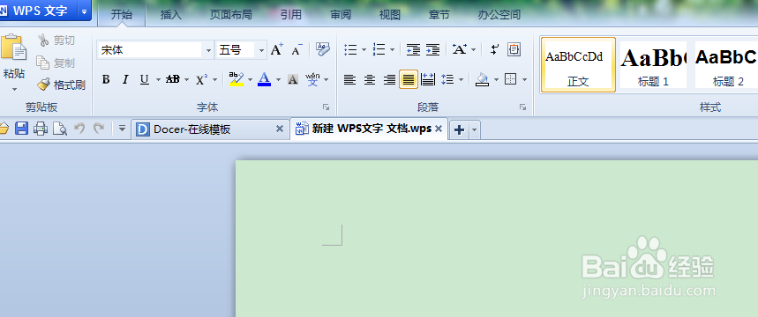Switch to the 页面布局 tab
This screenshot has height=317, width=758.
click(x=230, y=14)
